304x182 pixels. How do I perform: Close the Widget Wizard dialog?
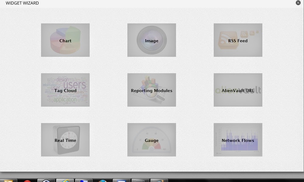[x=298, y=3]
